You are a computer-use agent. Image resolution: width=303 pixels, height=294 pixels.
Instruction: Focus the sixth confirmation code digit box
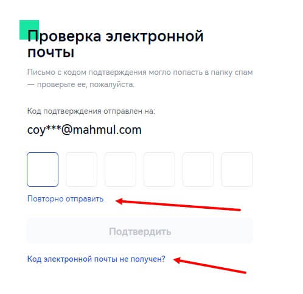(x=237, y=169)
